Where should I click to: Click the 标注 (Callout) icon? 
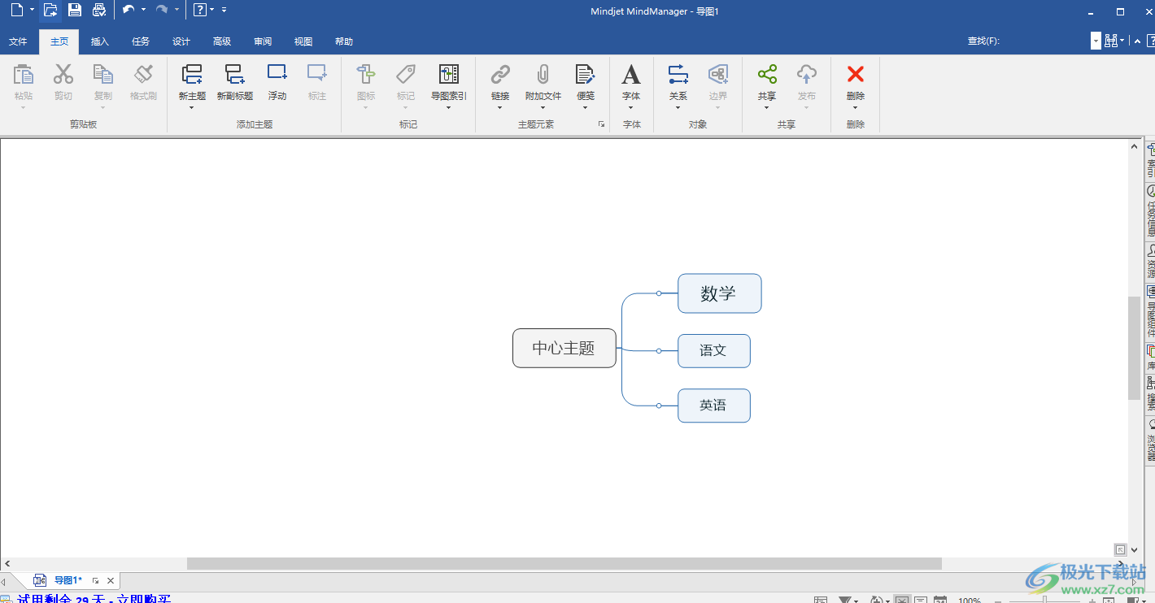coord(317,73)
